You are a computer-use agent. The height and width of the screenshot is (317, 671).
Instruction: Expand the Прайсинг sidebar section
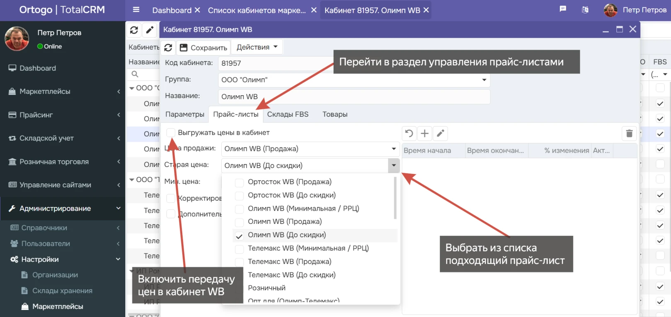[62, 115]
